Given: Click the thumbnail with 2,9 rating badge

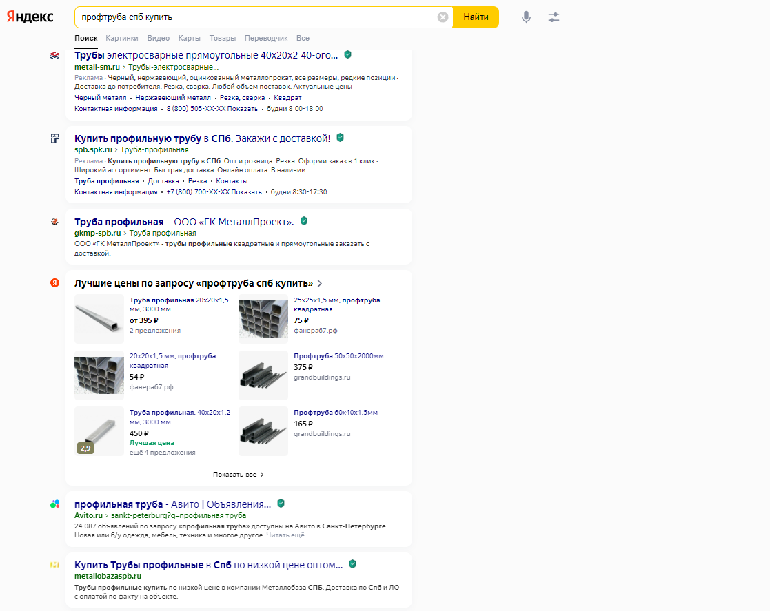Looking at the screenshot, I should point(99,431).
